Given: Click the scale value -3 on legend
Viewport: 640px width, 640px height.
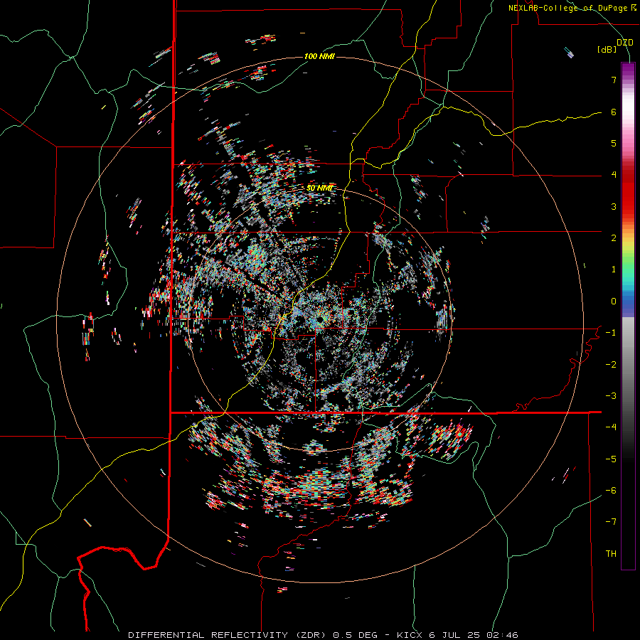Looking at the screenshot, I should pyautogui.click(x=611, y=396).
